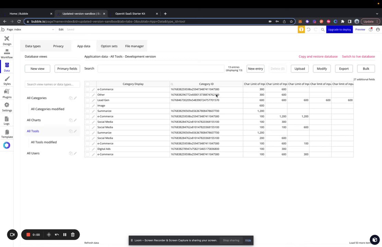Image resolution: width=382 pixels, height=247 pixels.
Task: Click the Bulk button
Action: click(366, 69)
